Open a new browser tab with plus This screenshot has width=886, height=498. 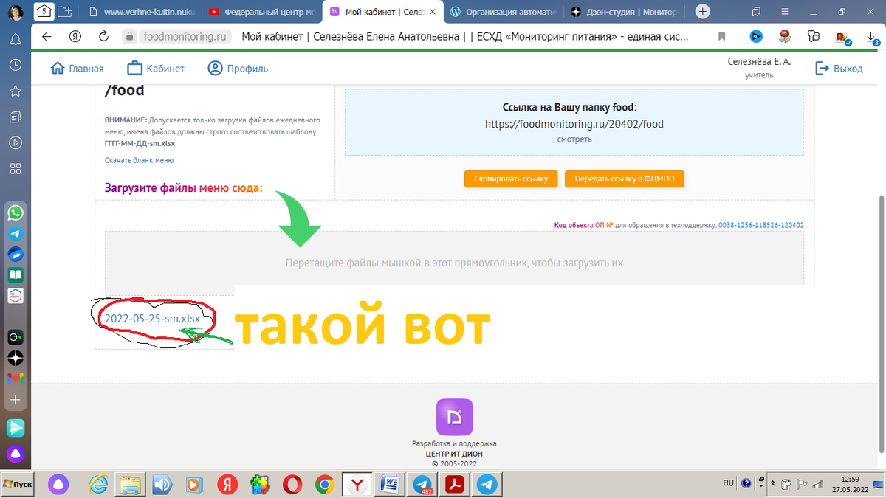703,12
